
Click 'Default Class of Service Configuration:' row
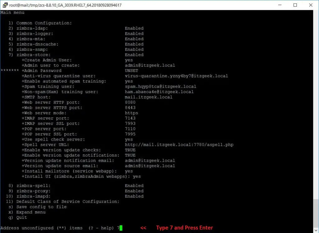[63, 201]
